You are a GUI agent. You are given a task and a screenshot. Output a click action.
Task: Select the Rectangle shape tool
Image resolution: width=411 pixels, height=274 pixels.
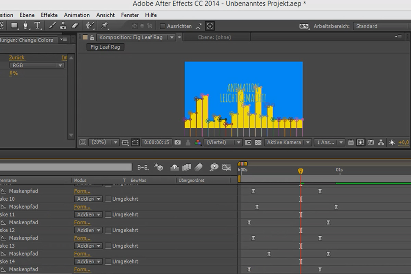(14, 26)
